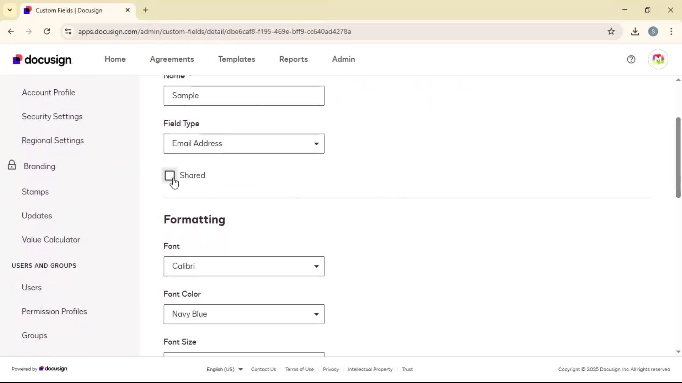The height and width of the screenshot is (383, 682).
Task: Open Branding in sidebar
Action: [39, 166]
